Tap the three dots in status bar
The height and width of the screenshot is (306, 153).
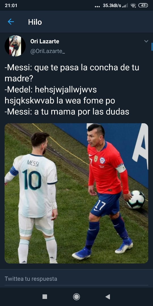pyautogui.click(x=97, y=7)
